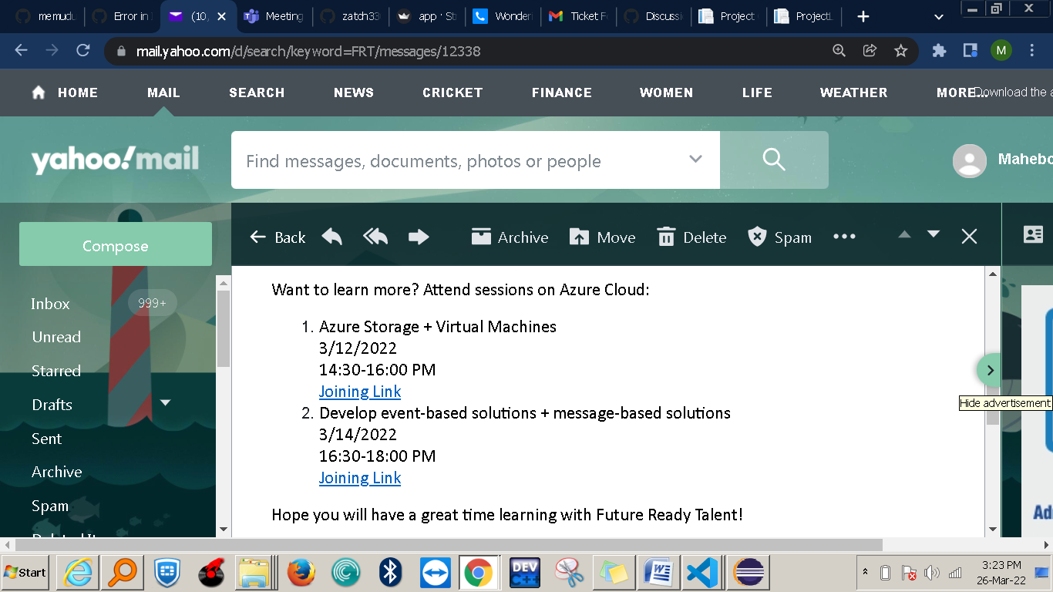Open the event-based solutions Joining Link
The height and width of the screenshot is (592, 1053).
tap(360, 478)
